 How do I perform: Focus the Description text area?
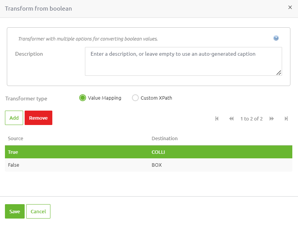point(183,61)
